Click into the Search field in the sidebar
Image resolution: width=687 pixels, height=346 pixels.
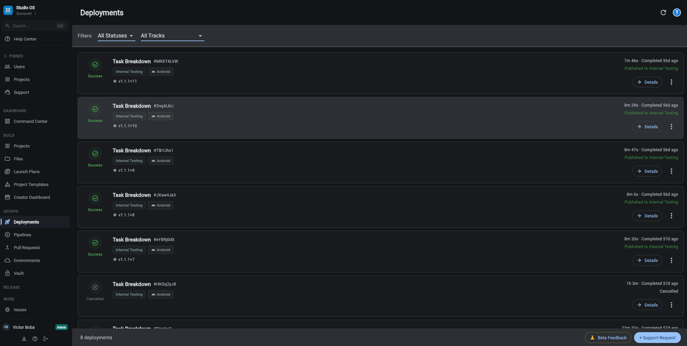point(34,26)
